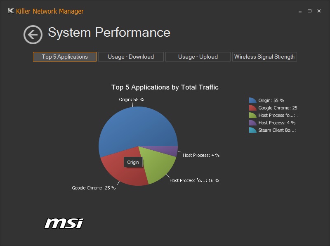Click "Steam Client Bo..." legend text
The width and height of the screenshot is (330, 246).
tap(277, 130)
